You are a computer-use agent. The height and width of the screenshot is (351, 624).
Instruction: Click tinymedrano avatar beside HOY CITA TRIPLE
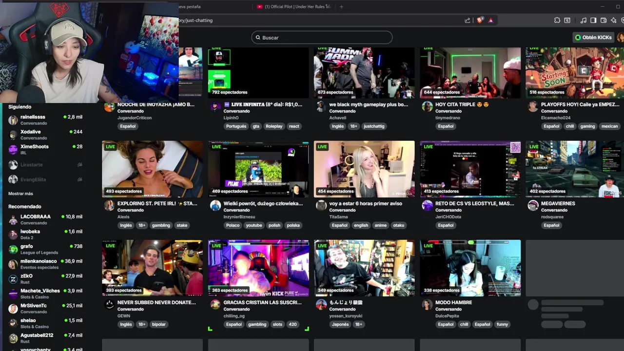pyautogui.click(x=428, y=107)
